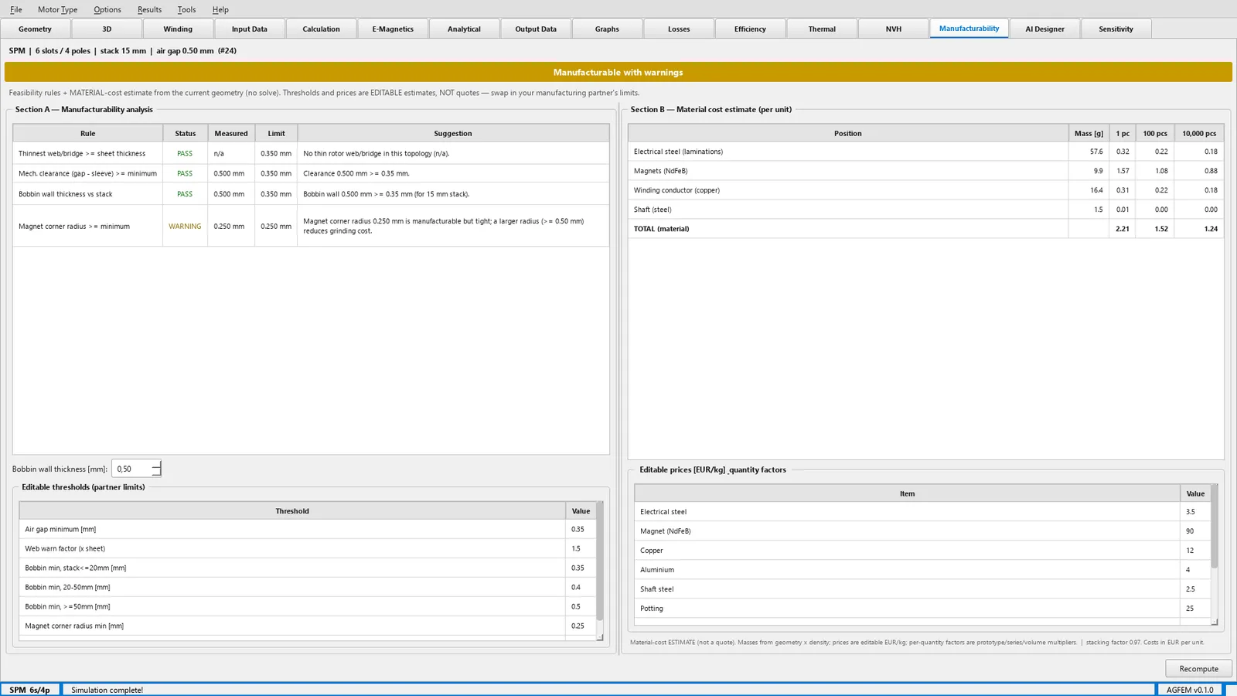
Task: Switch to the 3D tab
Action: pos(107,29)
